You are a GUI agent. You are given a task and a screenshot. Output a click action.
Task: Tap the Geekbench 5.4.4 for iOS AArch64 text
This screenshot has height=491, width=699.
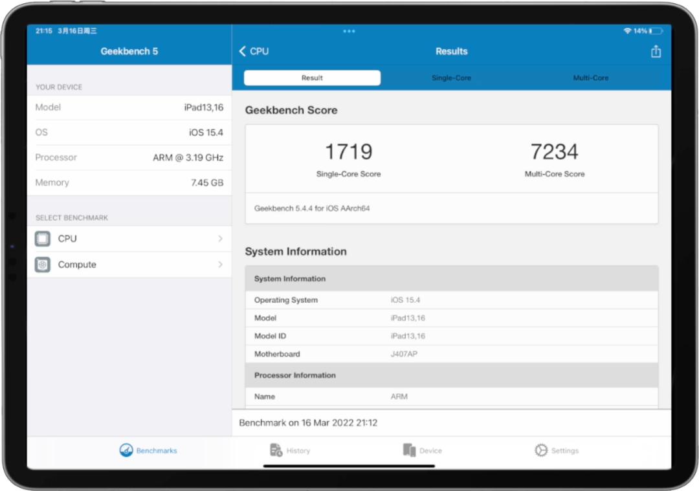[x=312, y=208]
